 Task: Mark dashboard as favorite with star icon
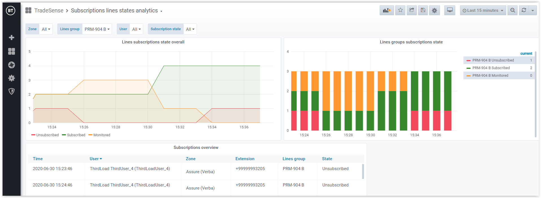point(400,10)
